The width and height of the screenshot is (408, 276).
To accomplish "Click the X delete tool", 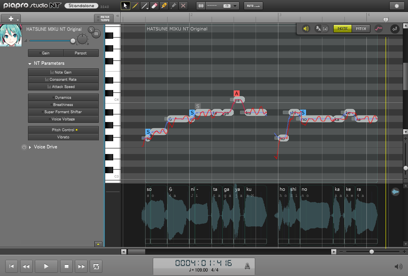I will (x=183, y=6).
